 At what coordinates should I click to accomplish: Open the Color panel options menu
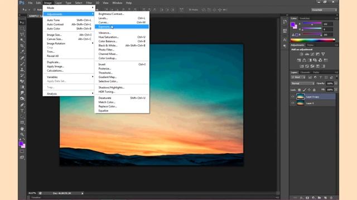pos(336,18)
